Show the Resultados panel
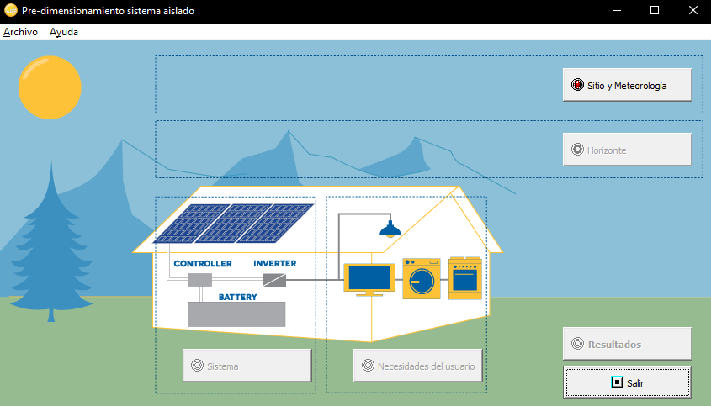This screenshot has width=711, height=406. (627, 344)
